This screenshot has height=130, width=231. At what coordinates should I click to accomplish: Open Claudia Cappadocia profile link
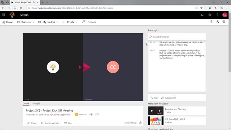coord(61,114)
